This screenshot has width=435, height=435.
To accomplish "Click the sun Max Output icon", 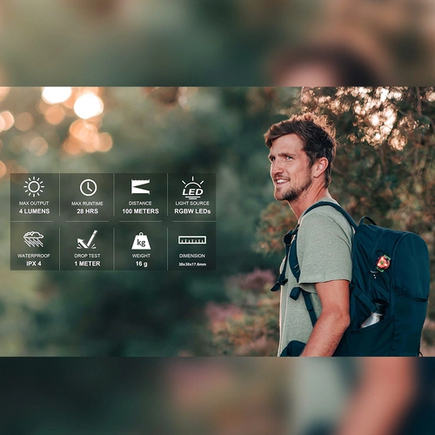I will coord(34,187).
